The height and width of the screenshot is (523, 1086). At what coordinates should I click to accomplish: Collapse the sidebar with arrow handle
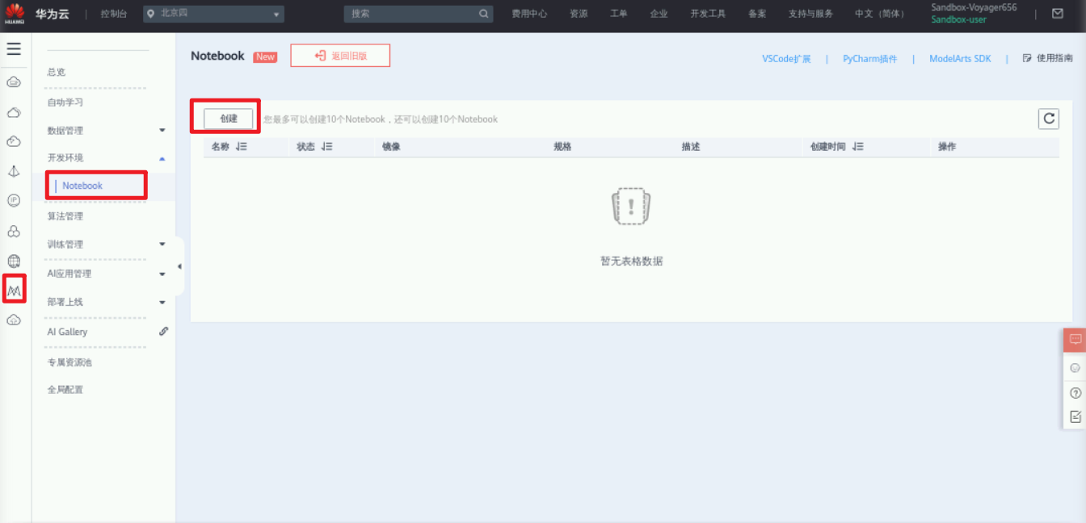click(179, 266)
